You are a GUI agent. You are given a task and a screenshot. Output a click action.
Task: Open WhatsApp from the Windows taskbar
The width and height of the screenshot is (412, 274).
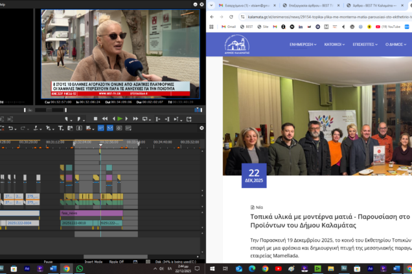click(x=80, y=268)
